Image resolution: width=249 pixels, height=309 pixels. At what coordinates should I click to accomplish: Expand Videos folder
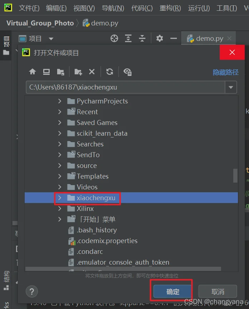click(60, 187)
